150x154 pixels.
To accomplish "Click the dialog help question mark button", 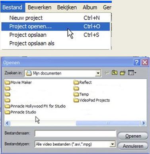I will (137, 62).
